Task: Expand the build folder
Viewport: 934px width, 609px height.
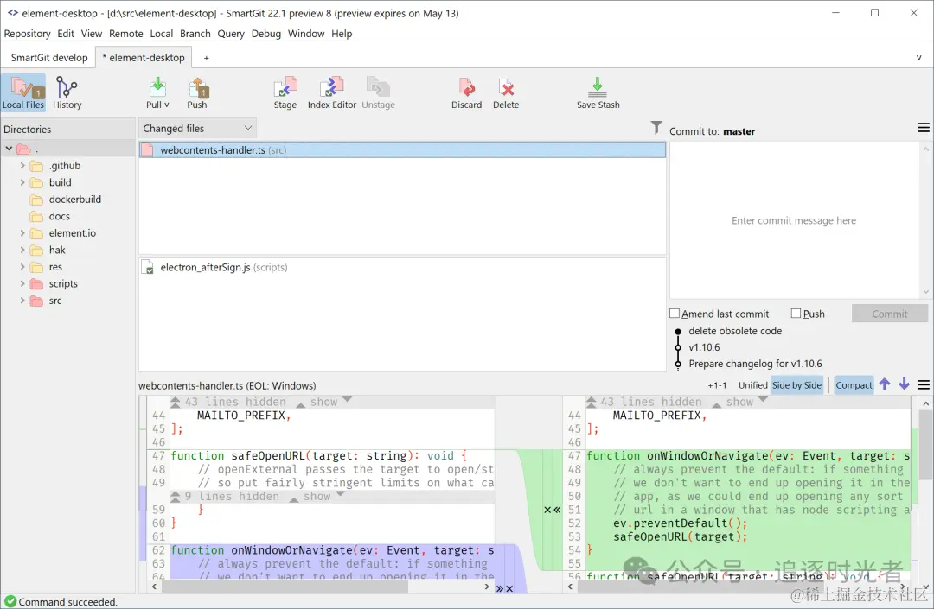Action: [22, 182]
